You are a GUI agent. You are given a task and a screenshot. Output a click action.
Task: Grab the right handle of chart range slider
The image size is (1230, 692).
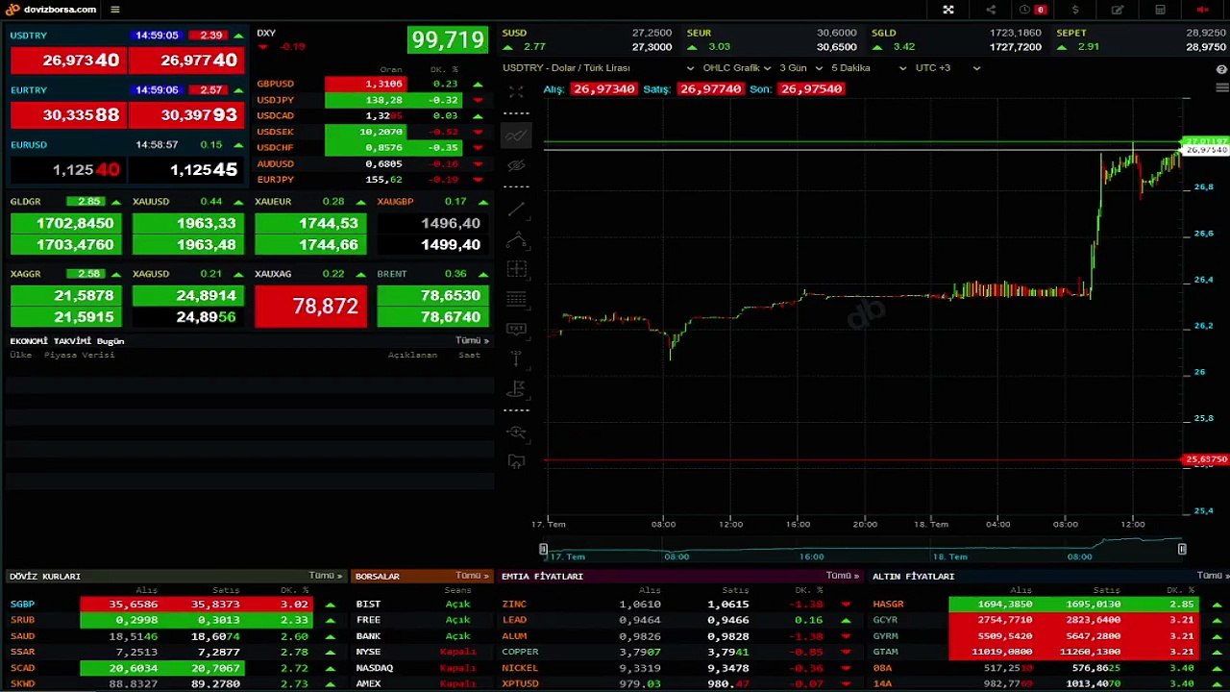click(x=1182, y=550)
